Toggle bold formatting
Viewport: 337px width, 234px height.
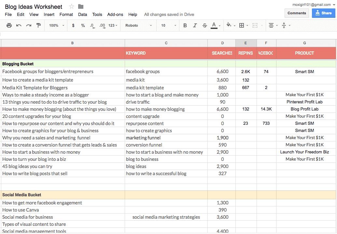(x=185, y=26)
